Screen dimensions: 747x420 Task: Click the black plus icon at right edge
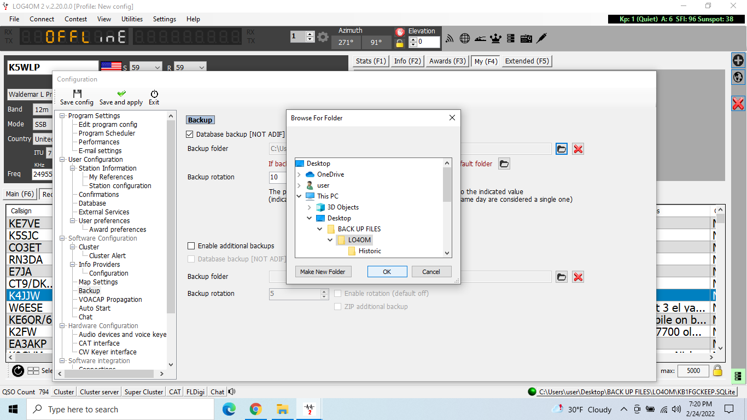[738, 60]
